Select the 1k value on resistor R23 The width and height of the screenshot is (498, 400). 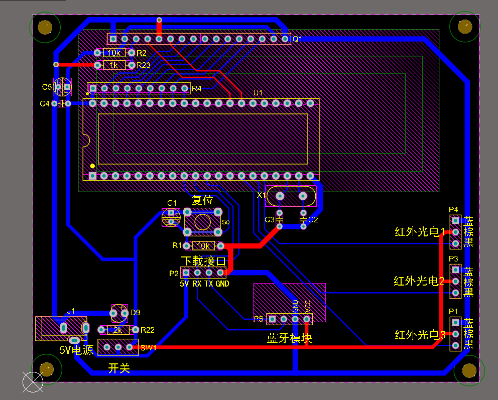click(x=113, y=65)
